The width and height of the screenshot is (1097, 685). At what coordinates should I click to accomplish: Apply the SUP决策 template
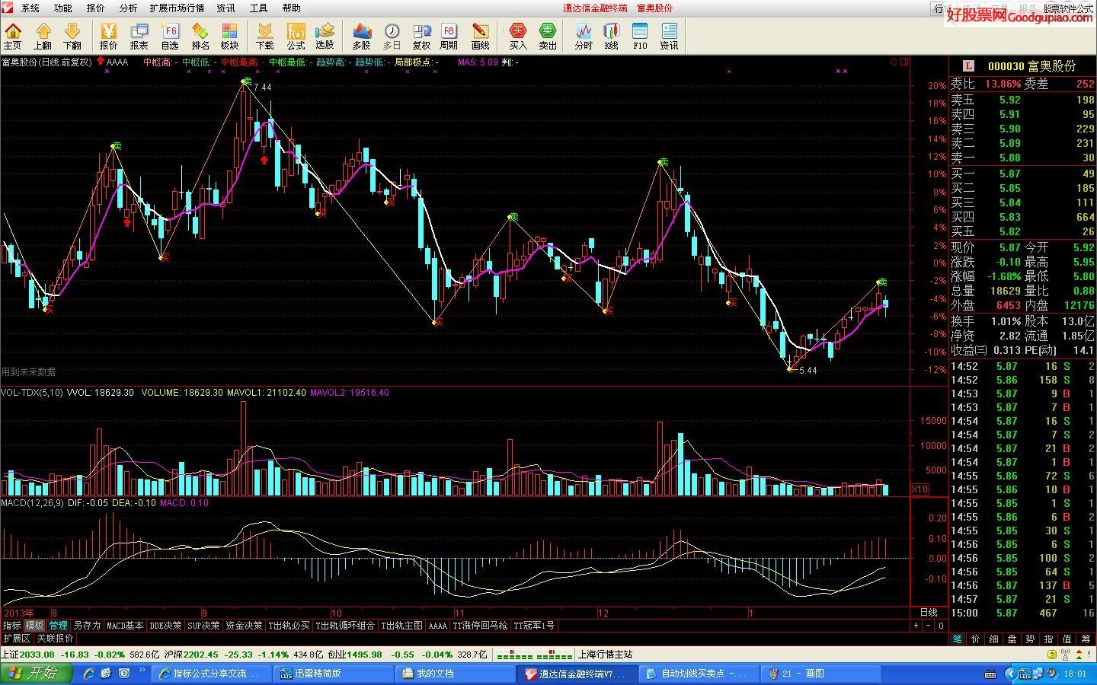click(x=204, y=626)
